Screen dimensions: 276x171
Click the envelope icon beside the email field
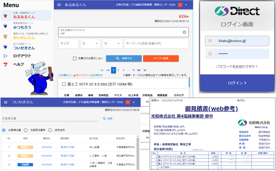[x=210, y=41]
